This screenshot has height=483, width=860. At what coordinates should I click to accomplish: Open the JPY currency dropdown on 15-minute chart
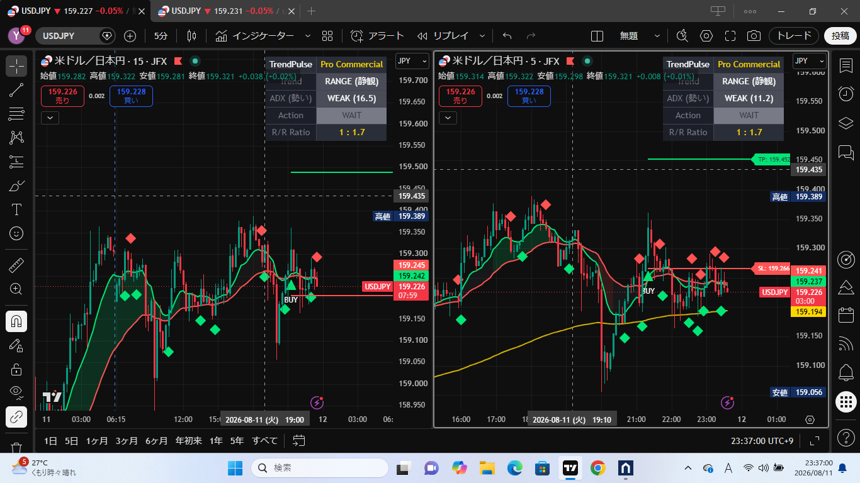pos(412,61)
